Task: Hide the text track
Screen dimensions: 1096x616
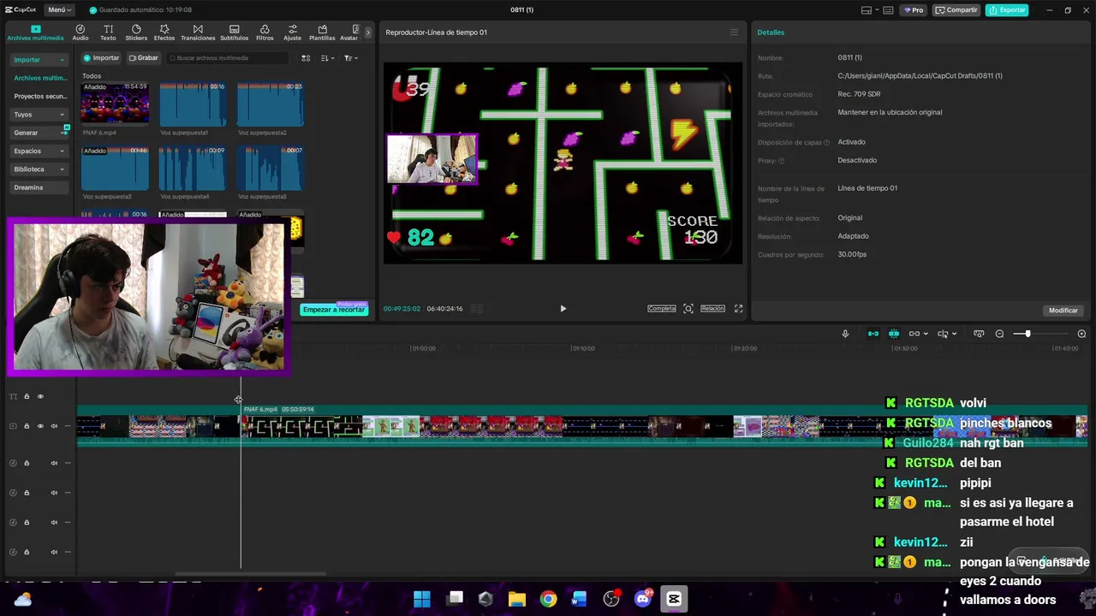Action: pos(40,396)
